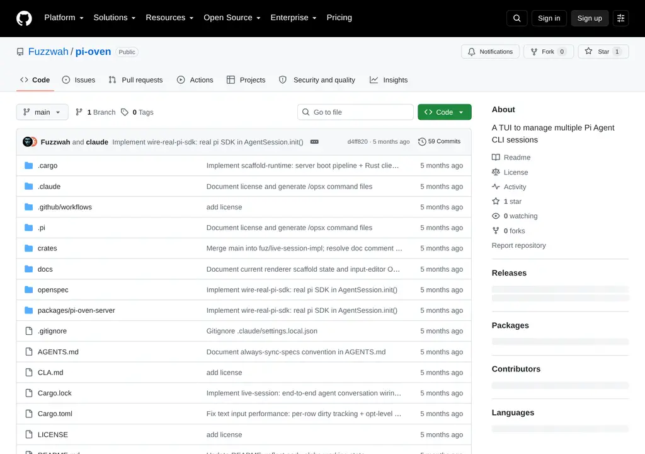The width and height of the screenshot is (645, 454).
Task: Click the Fork icon button
Action: point(549,52)
